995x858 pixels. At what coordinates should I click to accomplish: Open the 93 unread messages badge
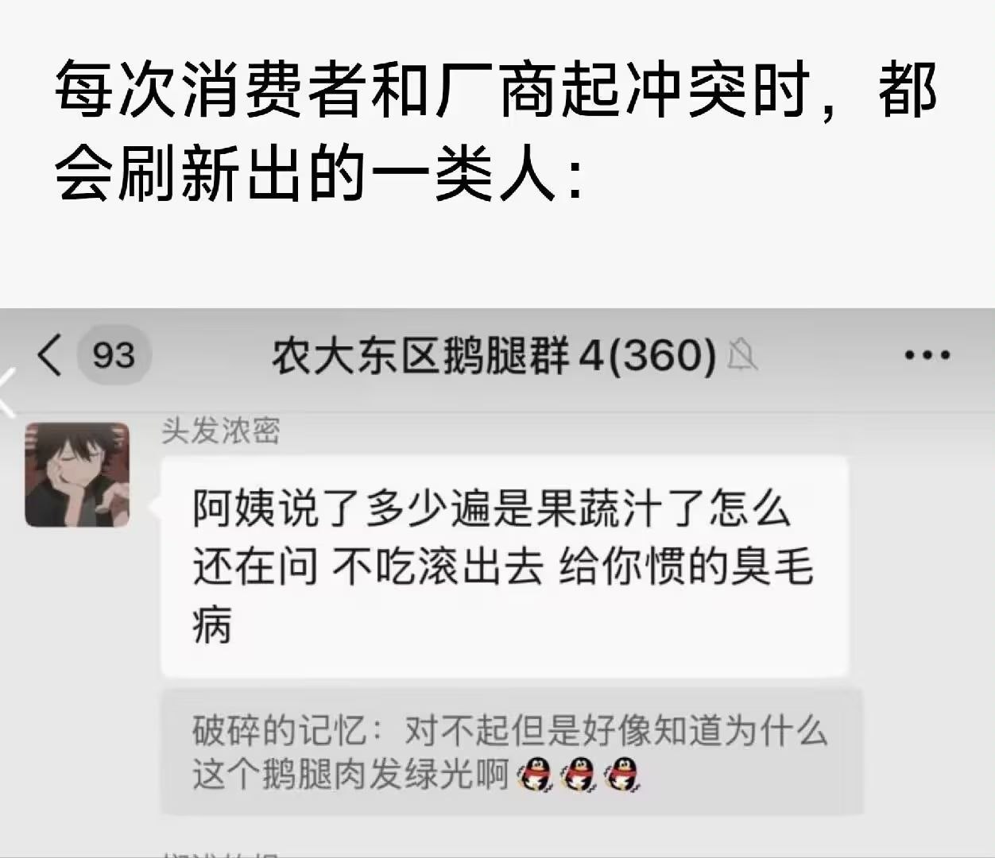(x=113, y=354)
